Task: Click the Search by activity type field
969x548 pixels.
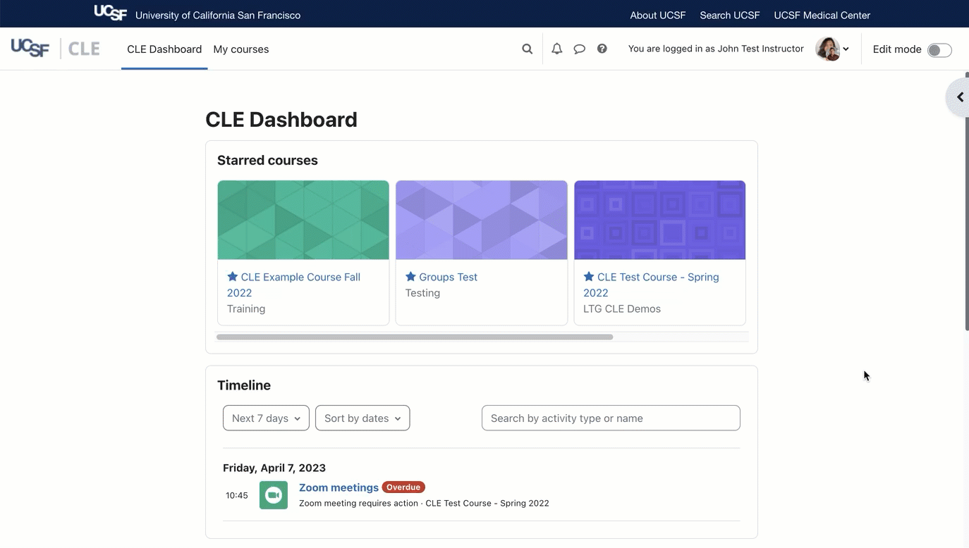Action: pos(611,418)
